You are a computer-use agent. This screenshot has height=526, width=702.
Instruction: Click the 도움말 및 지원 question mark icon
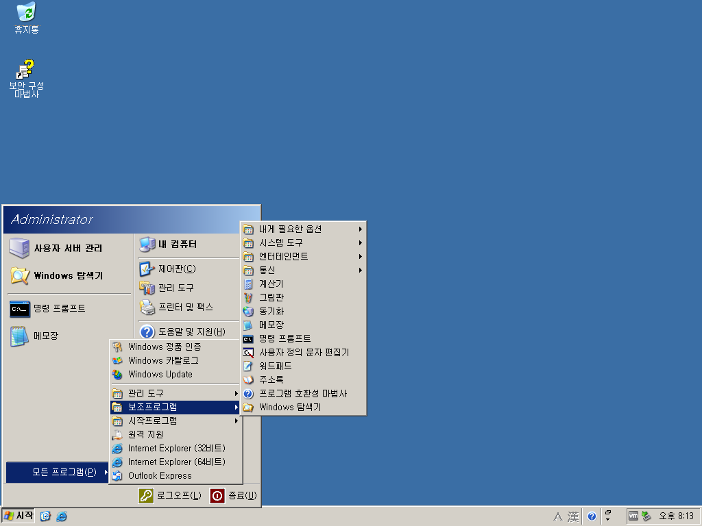click(147, 332)
